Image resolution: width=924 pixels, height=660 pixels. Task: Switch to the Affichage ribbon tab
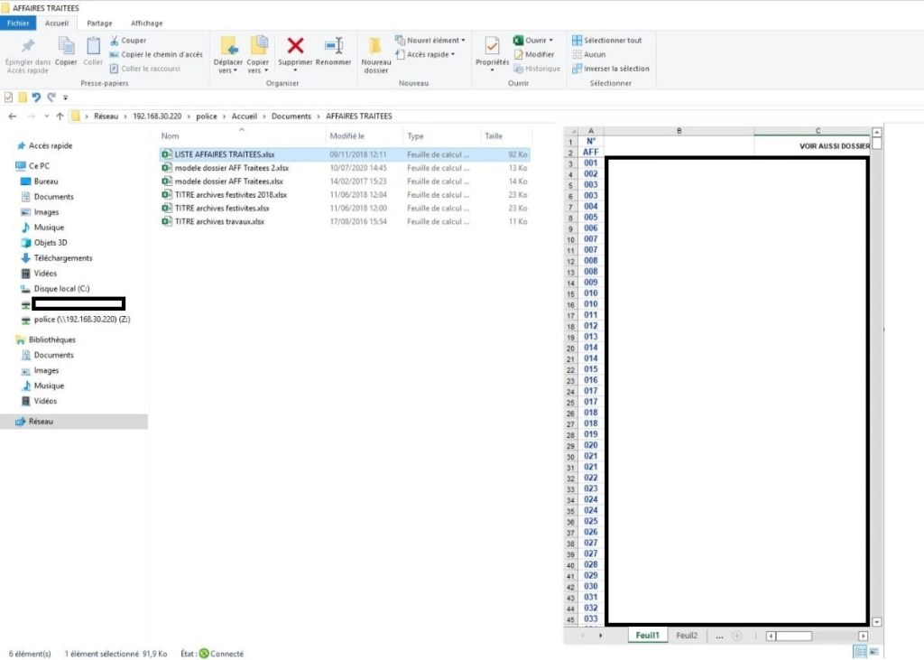[x=146, y=23]
